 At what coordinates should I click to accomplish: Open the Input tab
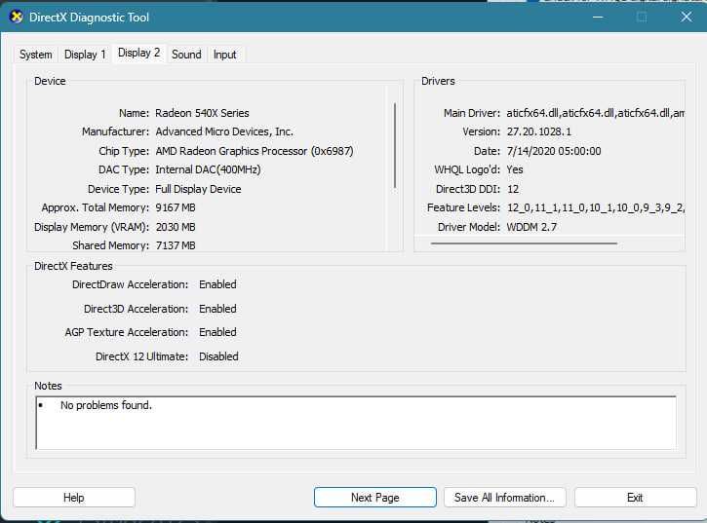(224, 55)
